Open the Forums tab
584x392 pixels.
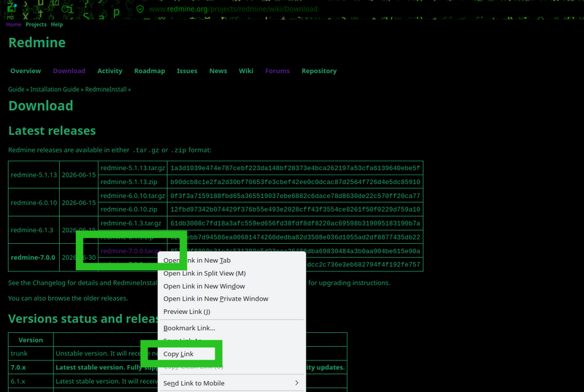coord(277,71)
